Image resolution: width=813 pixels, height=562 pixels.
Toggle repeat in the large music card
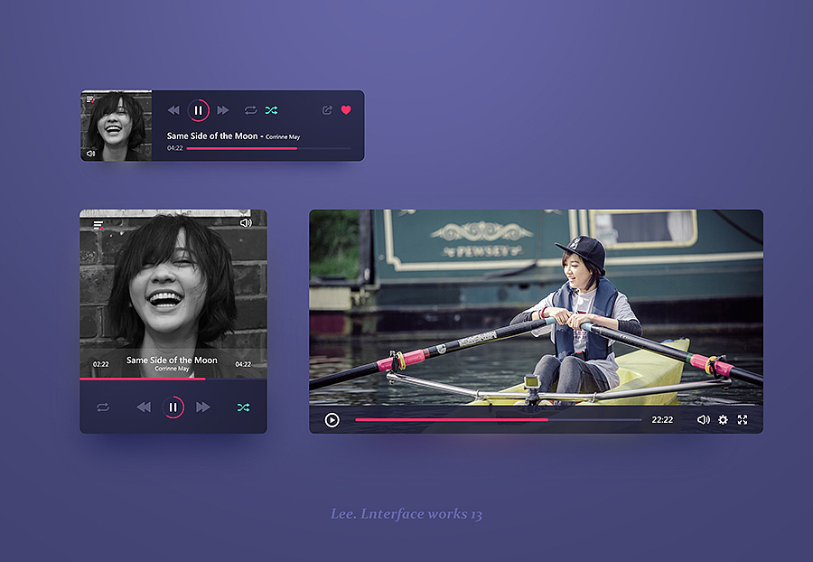103,407
